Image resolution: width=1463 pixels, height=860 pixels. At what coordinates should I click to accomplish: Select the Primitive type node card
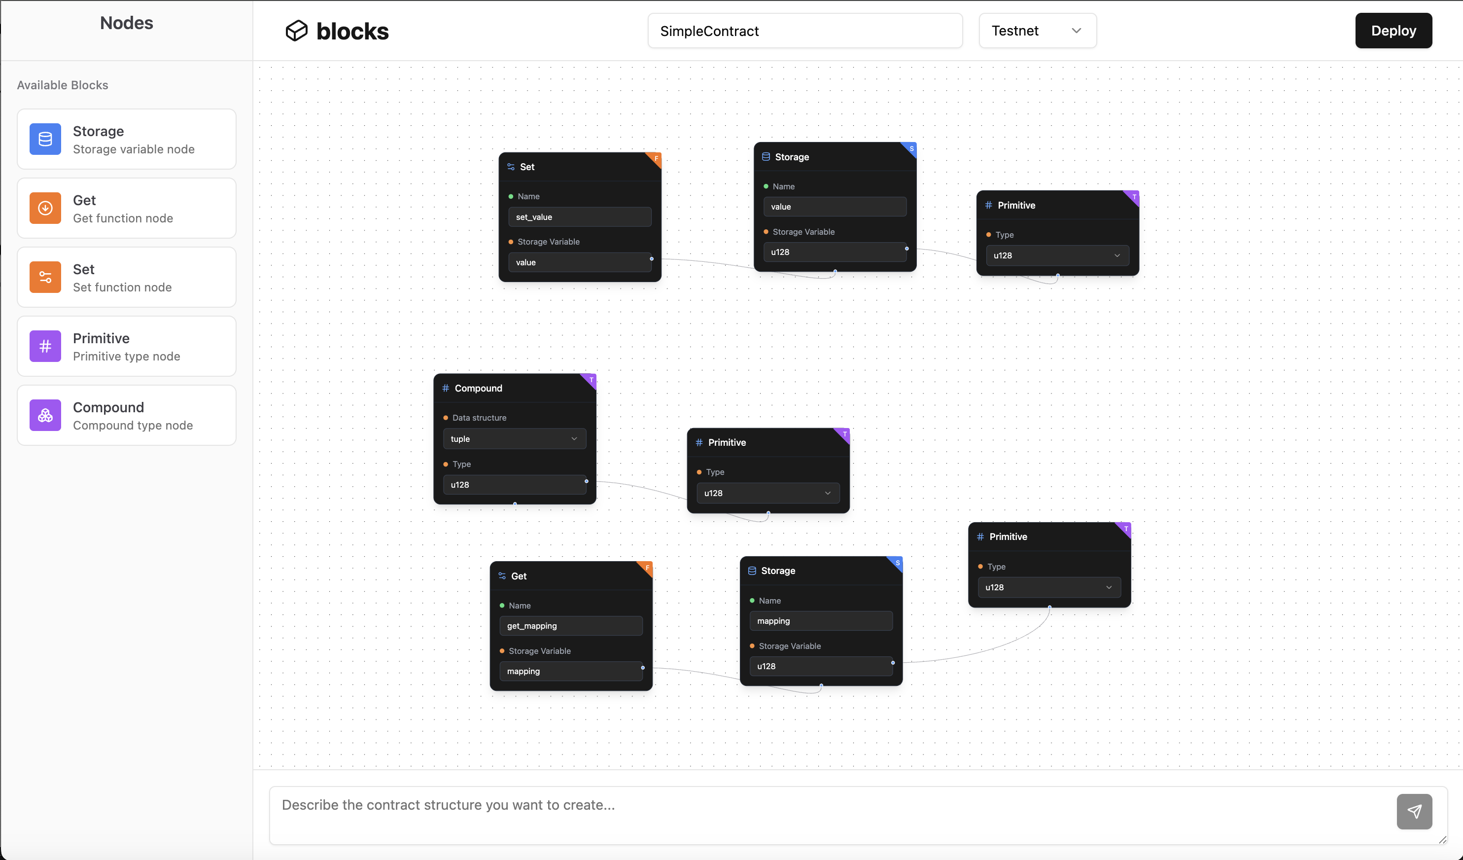pos(127,347)
